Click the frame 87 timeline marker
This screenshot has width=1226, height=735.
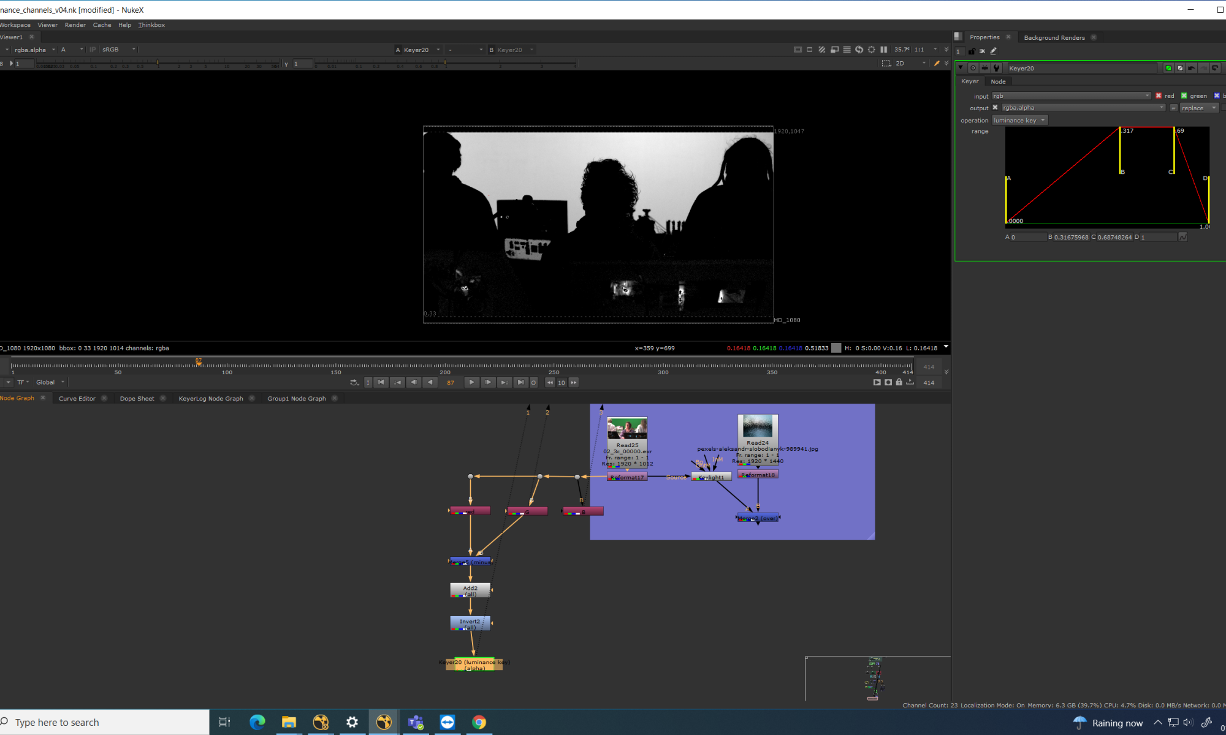point(199,363)
